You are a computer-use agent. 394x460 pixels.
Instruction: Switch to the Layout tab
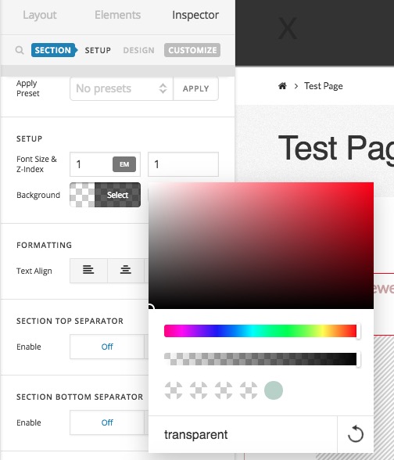40,15
